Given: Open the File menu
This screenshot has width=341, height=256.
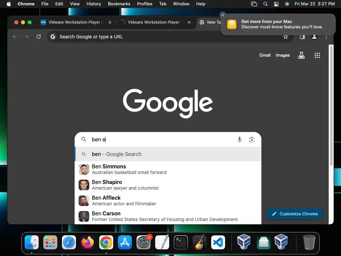Looking at the screenshot, I should 45,4.
